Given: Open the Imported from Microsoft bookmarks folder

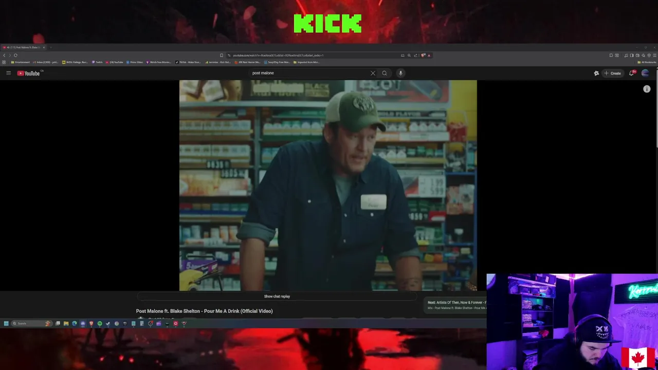Looking at the screenshot, I should pyautogui.click(x=306, y=62).
